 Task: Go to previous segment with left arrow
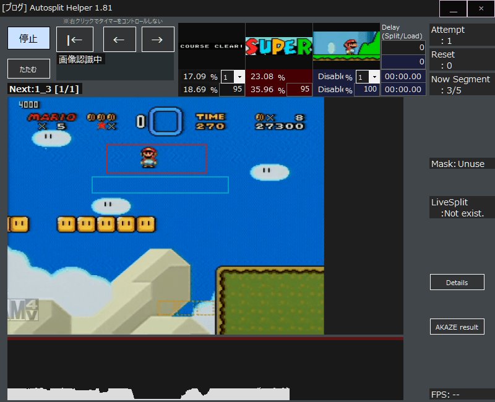click(119, 40)
